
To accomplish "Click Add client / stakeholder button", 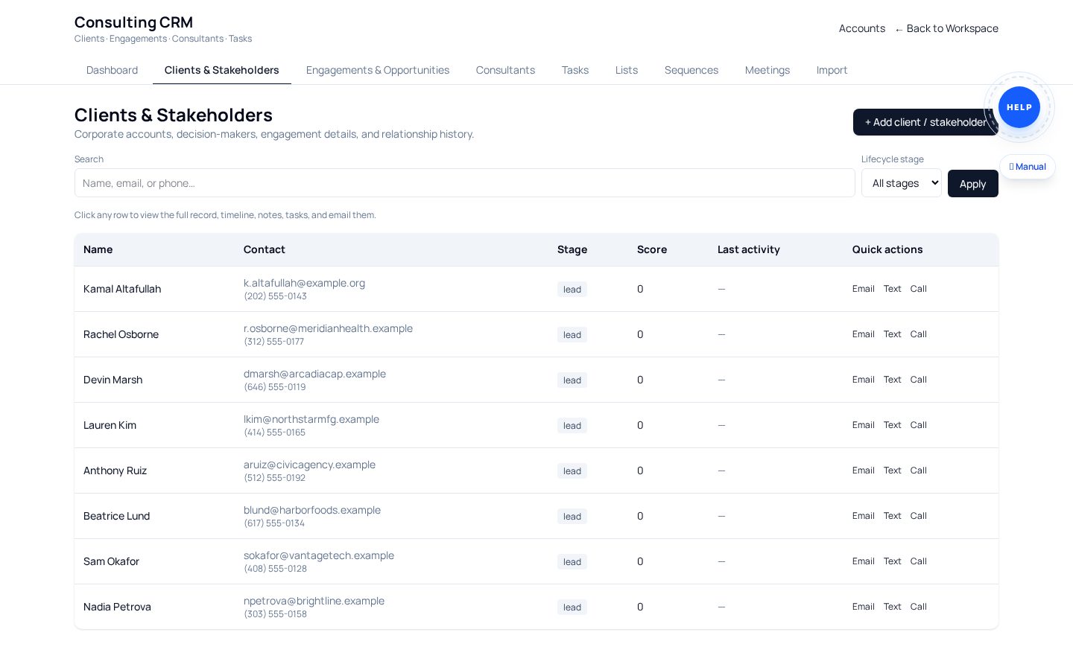I will (925, 122).
